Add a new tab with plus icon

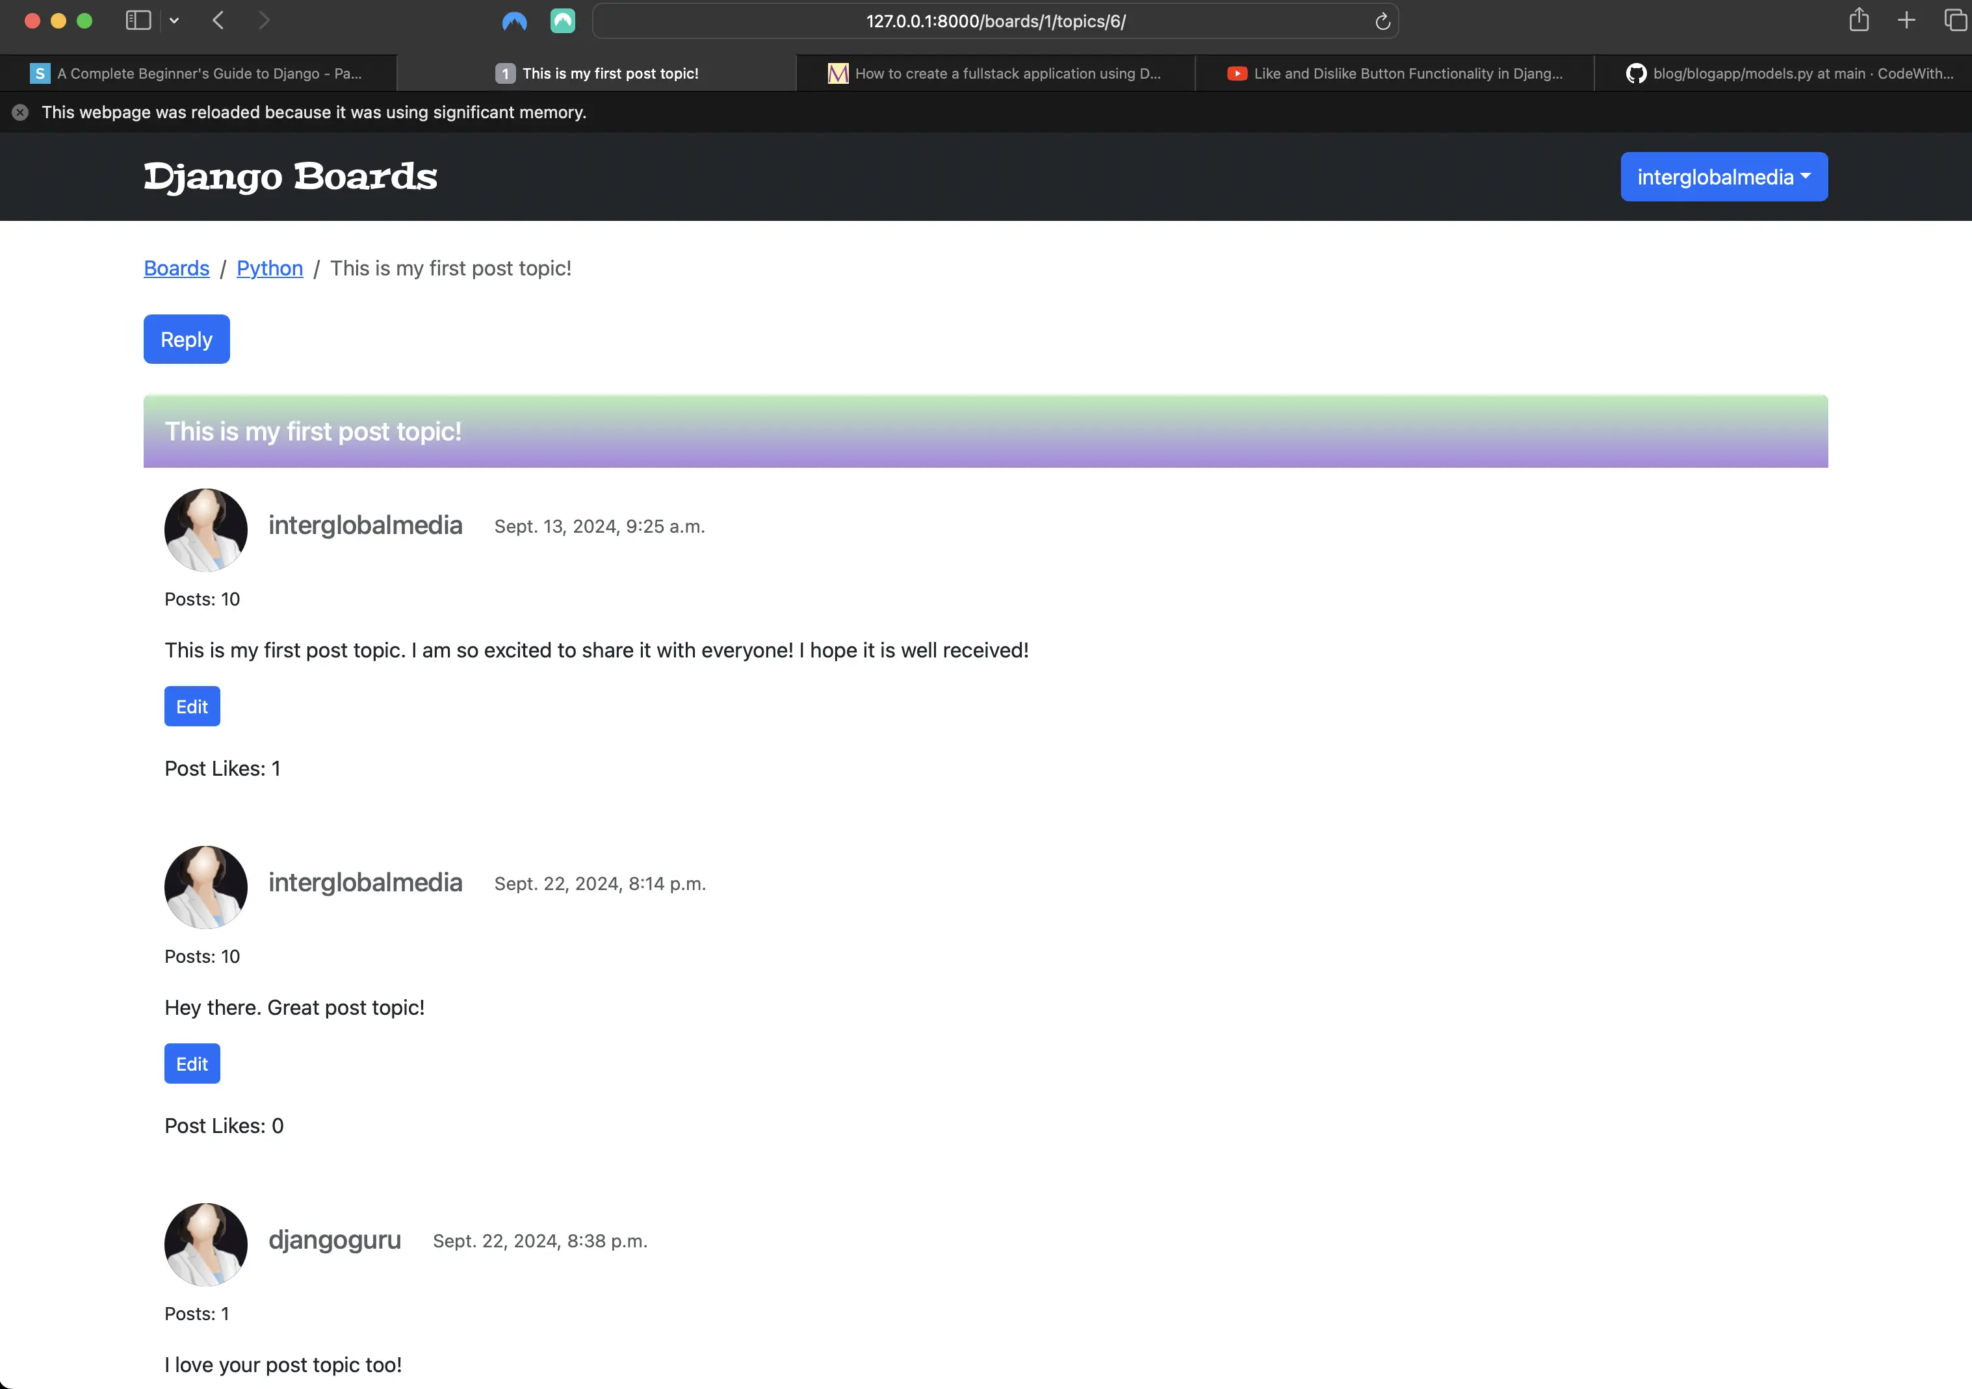coord(1907,21)
